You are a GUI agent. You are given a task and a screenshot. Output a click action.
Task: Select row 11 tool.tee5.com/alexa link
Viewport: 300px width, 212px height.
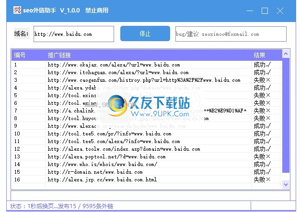coord(114,141)
